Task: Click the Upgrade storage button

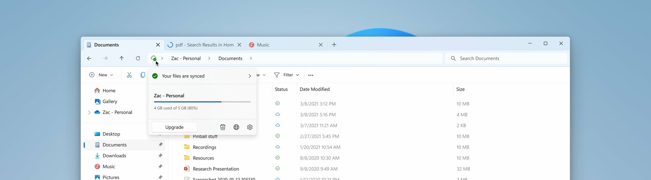Action: pos(174,127)
